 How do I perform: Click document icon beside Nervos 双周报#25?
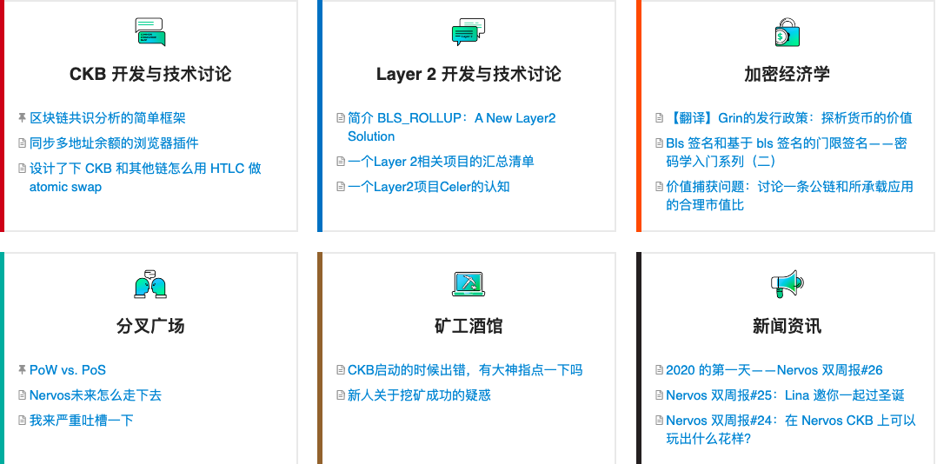pos(659,395)
